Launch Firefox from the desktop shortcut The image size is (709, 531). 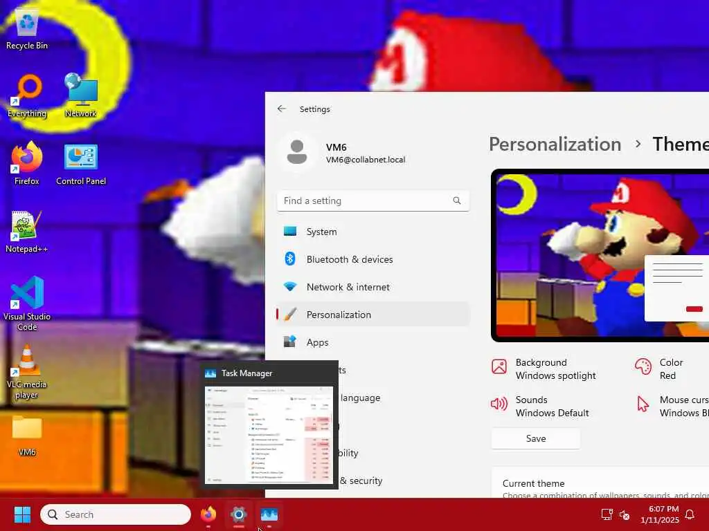coord(27,163)
